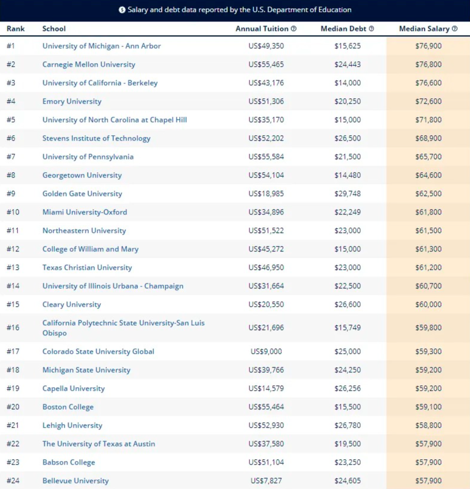This screenshot has width=470, height=489.
Task: Open Colorado State University Global link
Action: click(98, 351)
